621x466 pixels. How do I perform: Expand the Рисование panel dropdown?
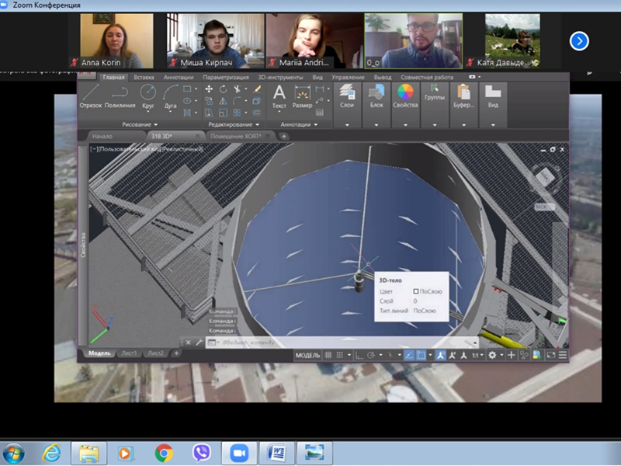tap(140, 124)
